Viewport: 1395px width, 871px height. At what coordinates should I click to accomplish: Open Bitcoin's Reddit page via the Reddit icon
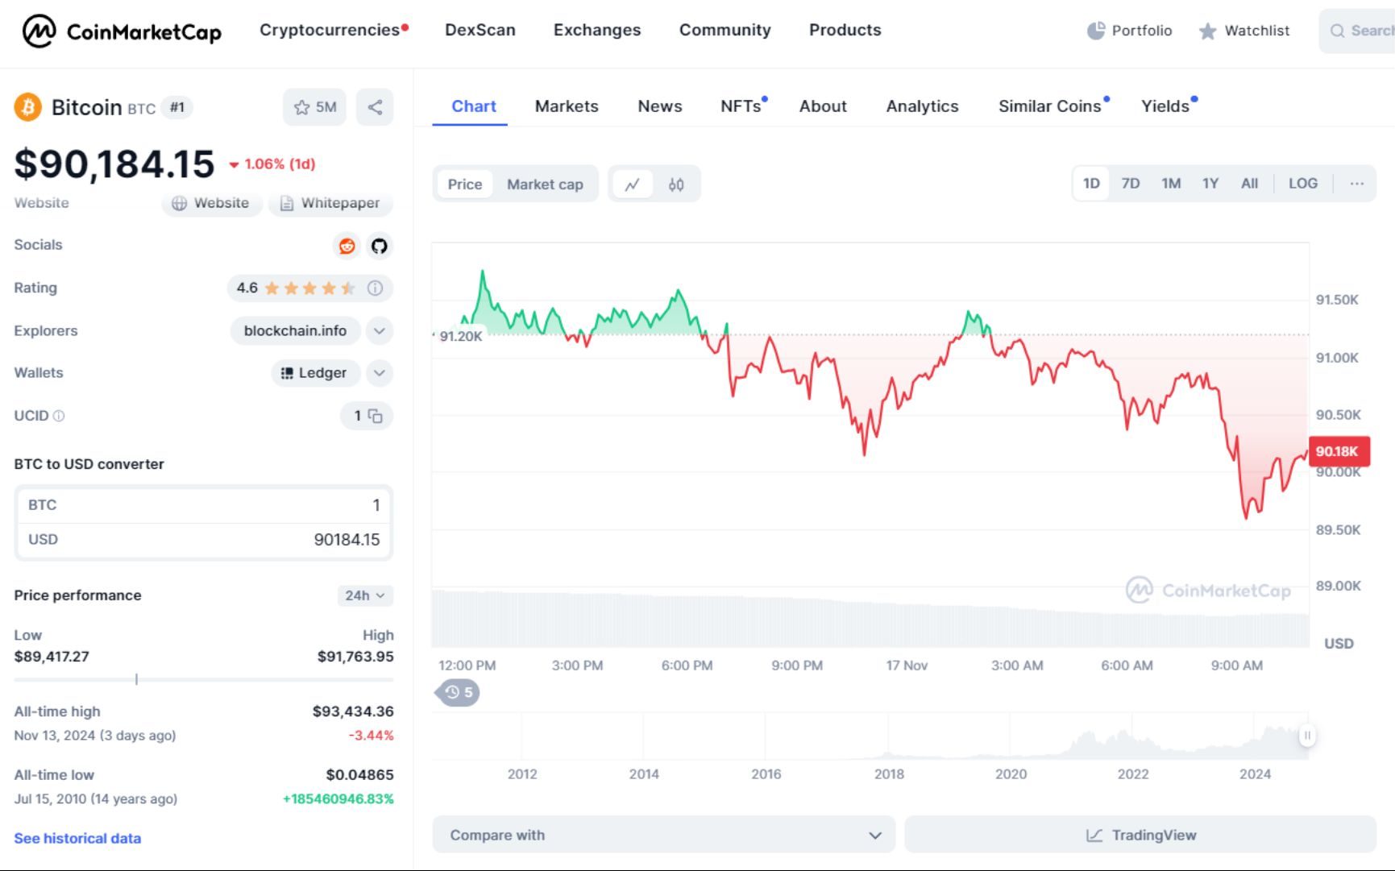coord(347,247)
